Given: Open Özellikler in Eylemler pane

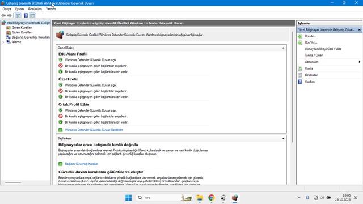Looking at the screenshot, I should pyautogui.click(x=311, y=75).
